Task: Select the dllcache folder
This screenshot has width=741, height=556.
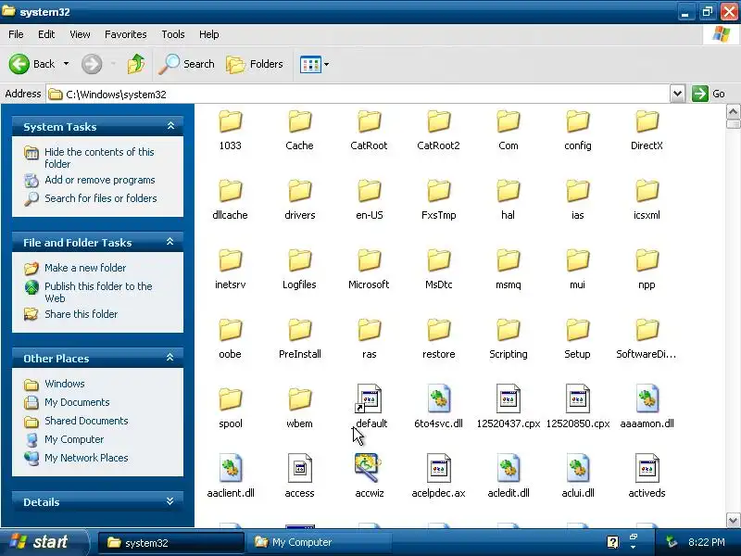Action: pos(230,200)
